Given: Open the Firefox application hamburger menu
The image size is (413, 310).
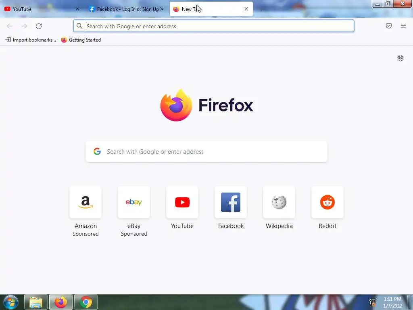Looking at the screenshot, I should tap(403, 26).
